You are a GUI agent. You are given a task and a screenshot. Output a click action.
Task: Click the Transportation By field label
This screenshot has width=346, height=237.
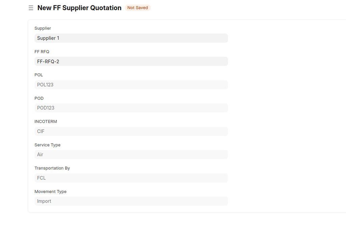click(52, 168)
